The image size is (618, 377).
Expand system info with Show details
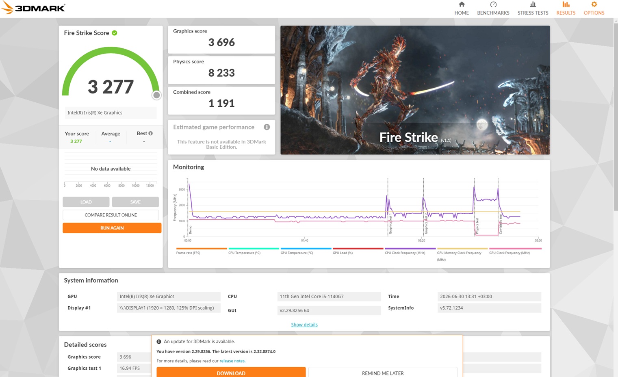pos(304,325)
